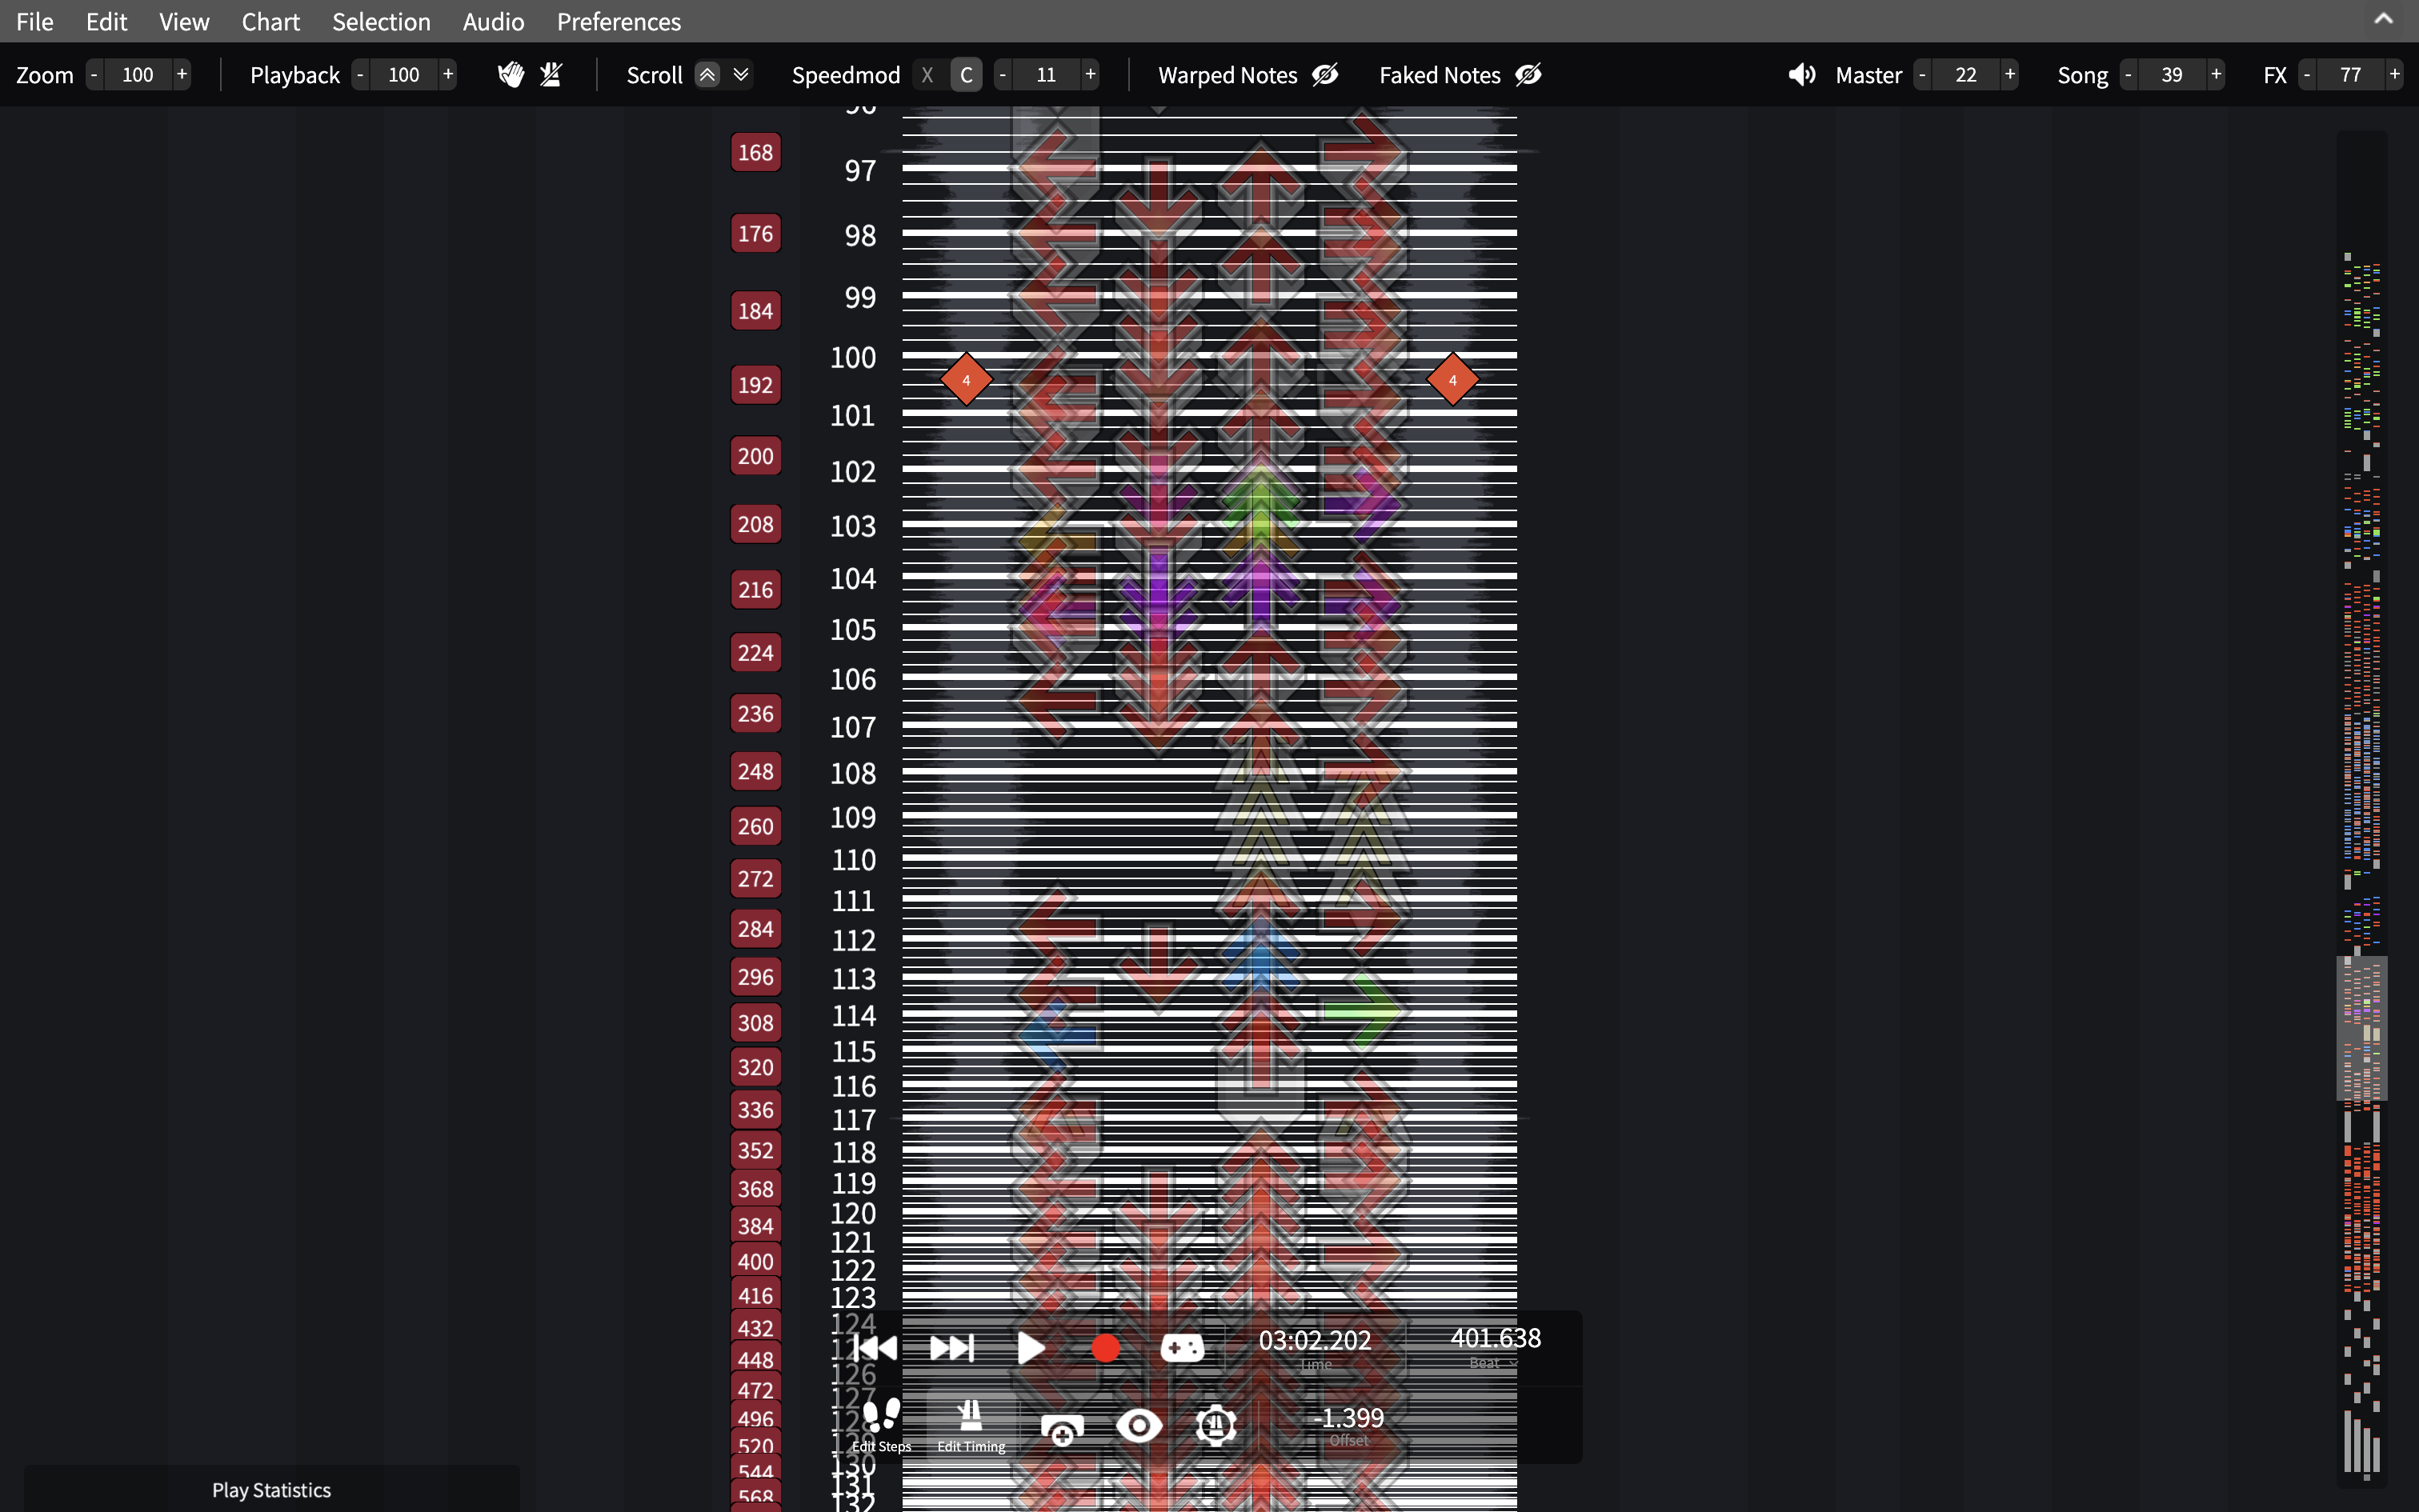
Task: Increase Speedmod value
Action: (1090, 75)
